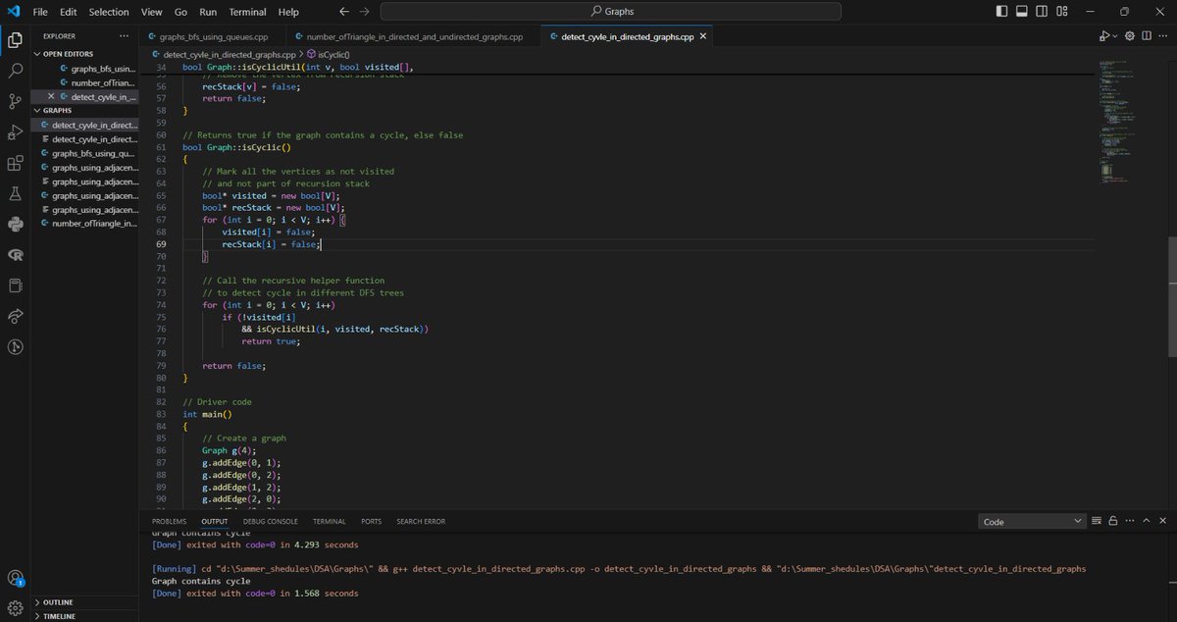
Task: Open the Explorer view in activity bar
Action: (x=16, y=40)
